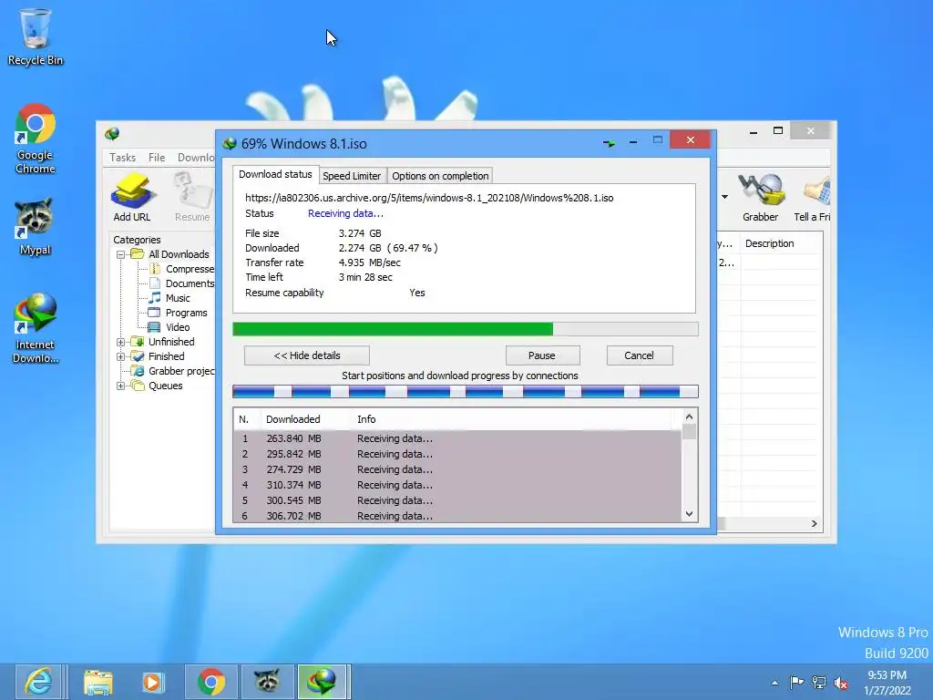Click the Hide details button
The width and height of the screenshot is (933, 700).
point(307,355)
